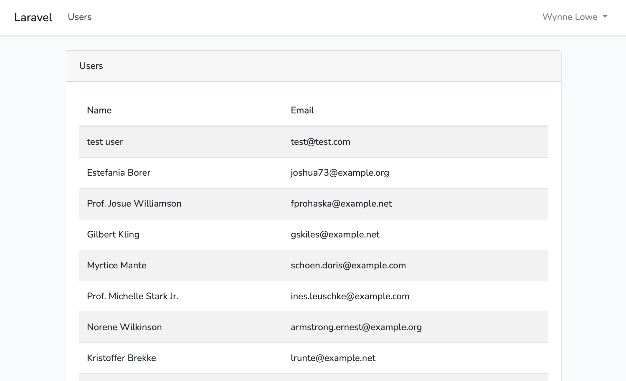Click armstrong.ernest@example.org email
Viewport: 626px width, 381px height.
click(356, 327)
